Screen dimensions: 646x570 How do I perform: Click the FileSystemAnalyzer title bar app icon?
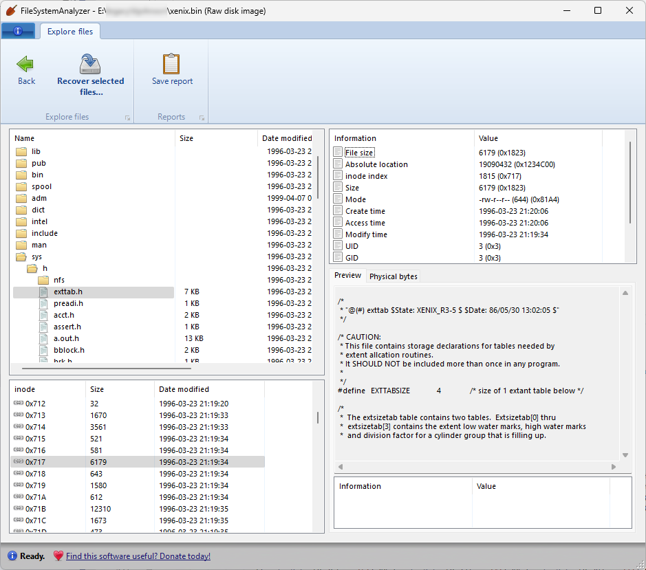point(11,10)
